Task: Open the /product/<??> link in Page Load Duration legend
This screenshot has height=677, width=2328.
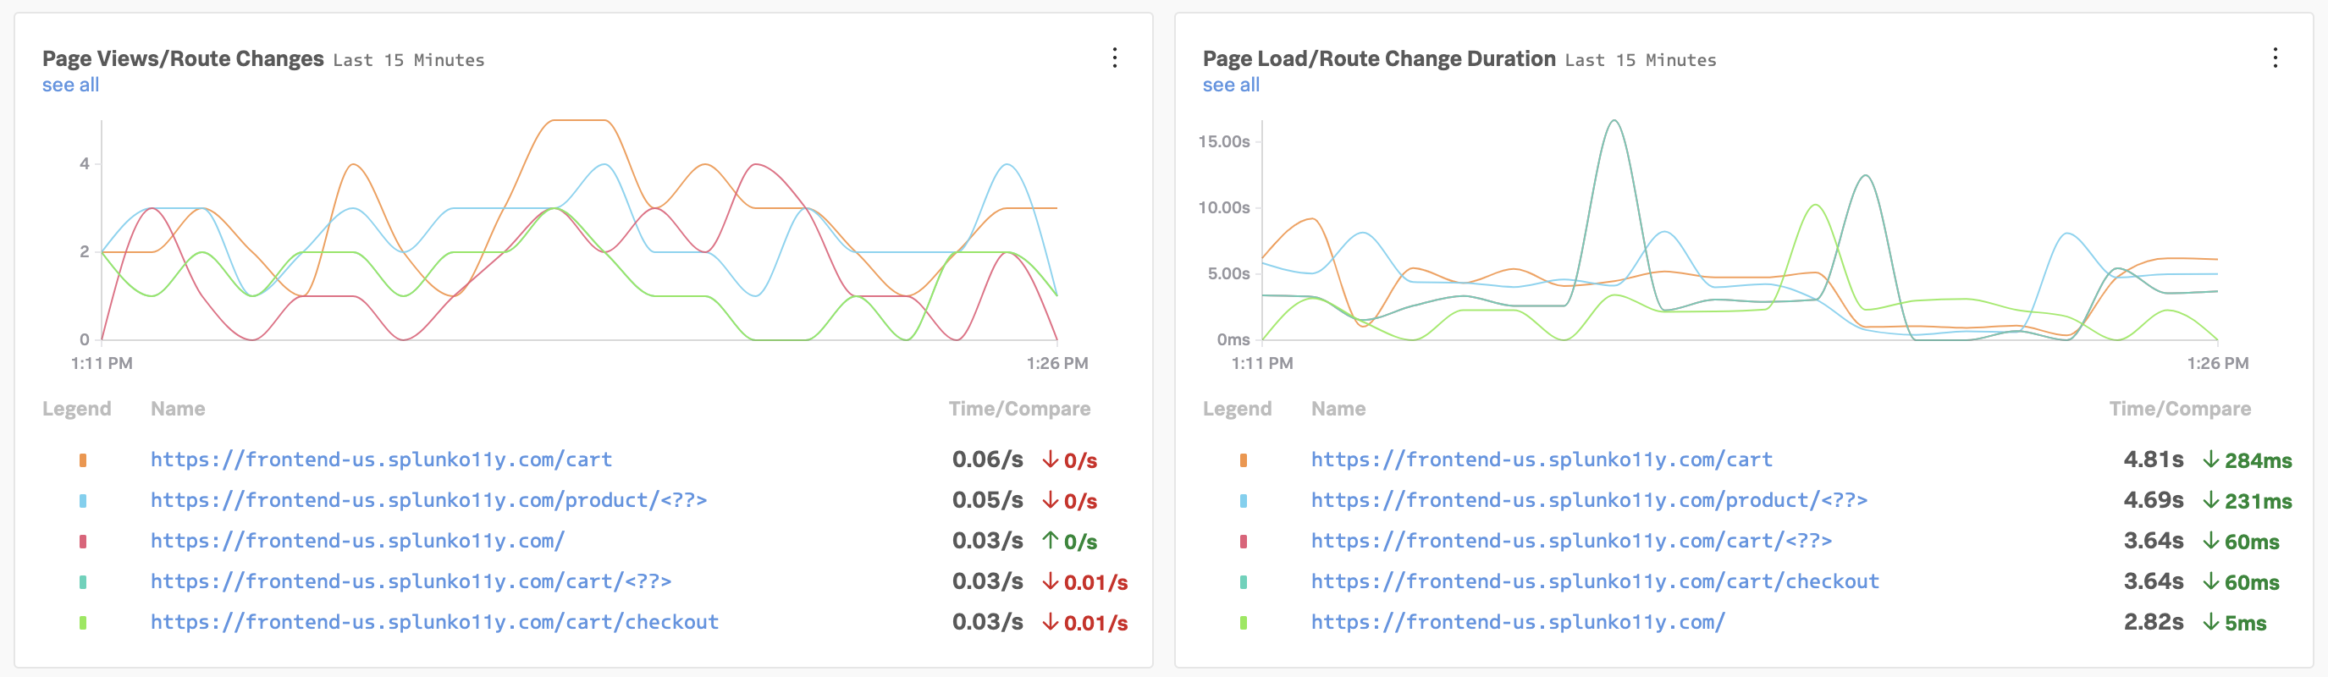Action: 1589,501
